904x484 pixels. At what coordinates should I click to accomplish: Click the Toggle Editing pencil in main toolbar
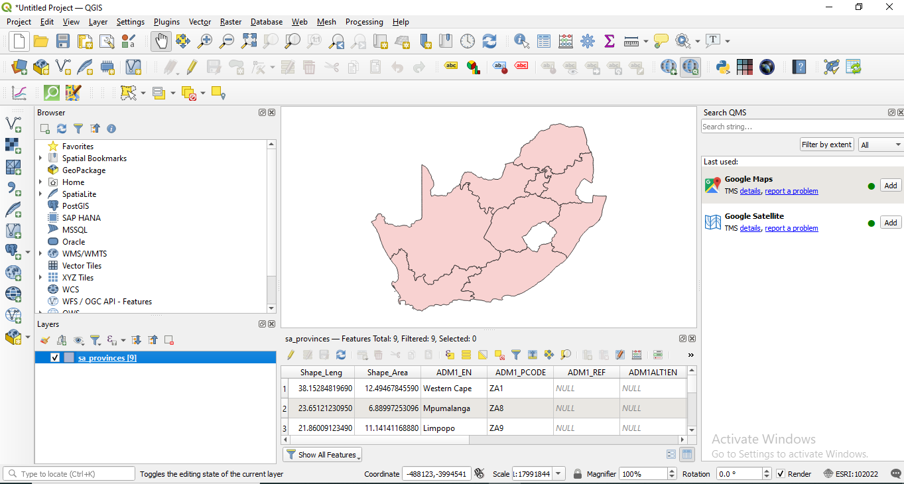click(192, 67)
